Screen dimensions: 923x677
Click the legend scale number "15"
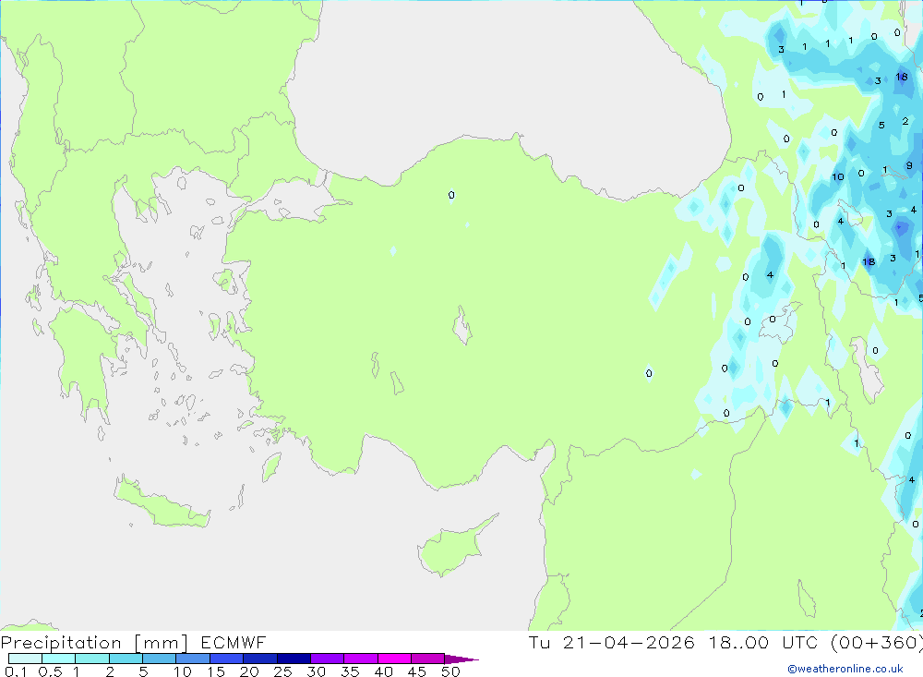(x=215, y=671)
